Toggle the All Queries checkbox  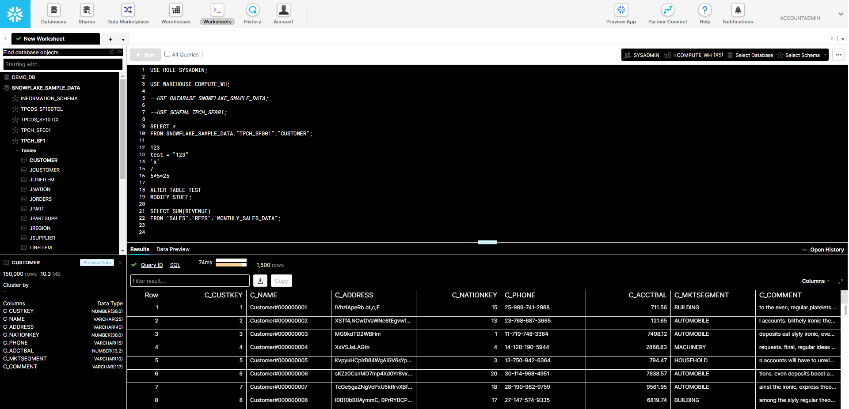(167, 54)
